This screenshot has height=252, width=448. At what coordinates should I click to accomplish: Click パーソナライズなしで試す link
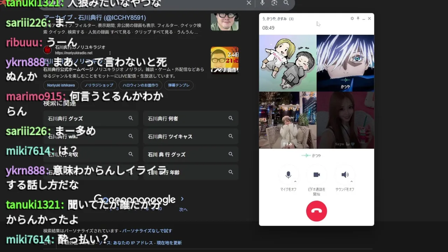[147, 231]
